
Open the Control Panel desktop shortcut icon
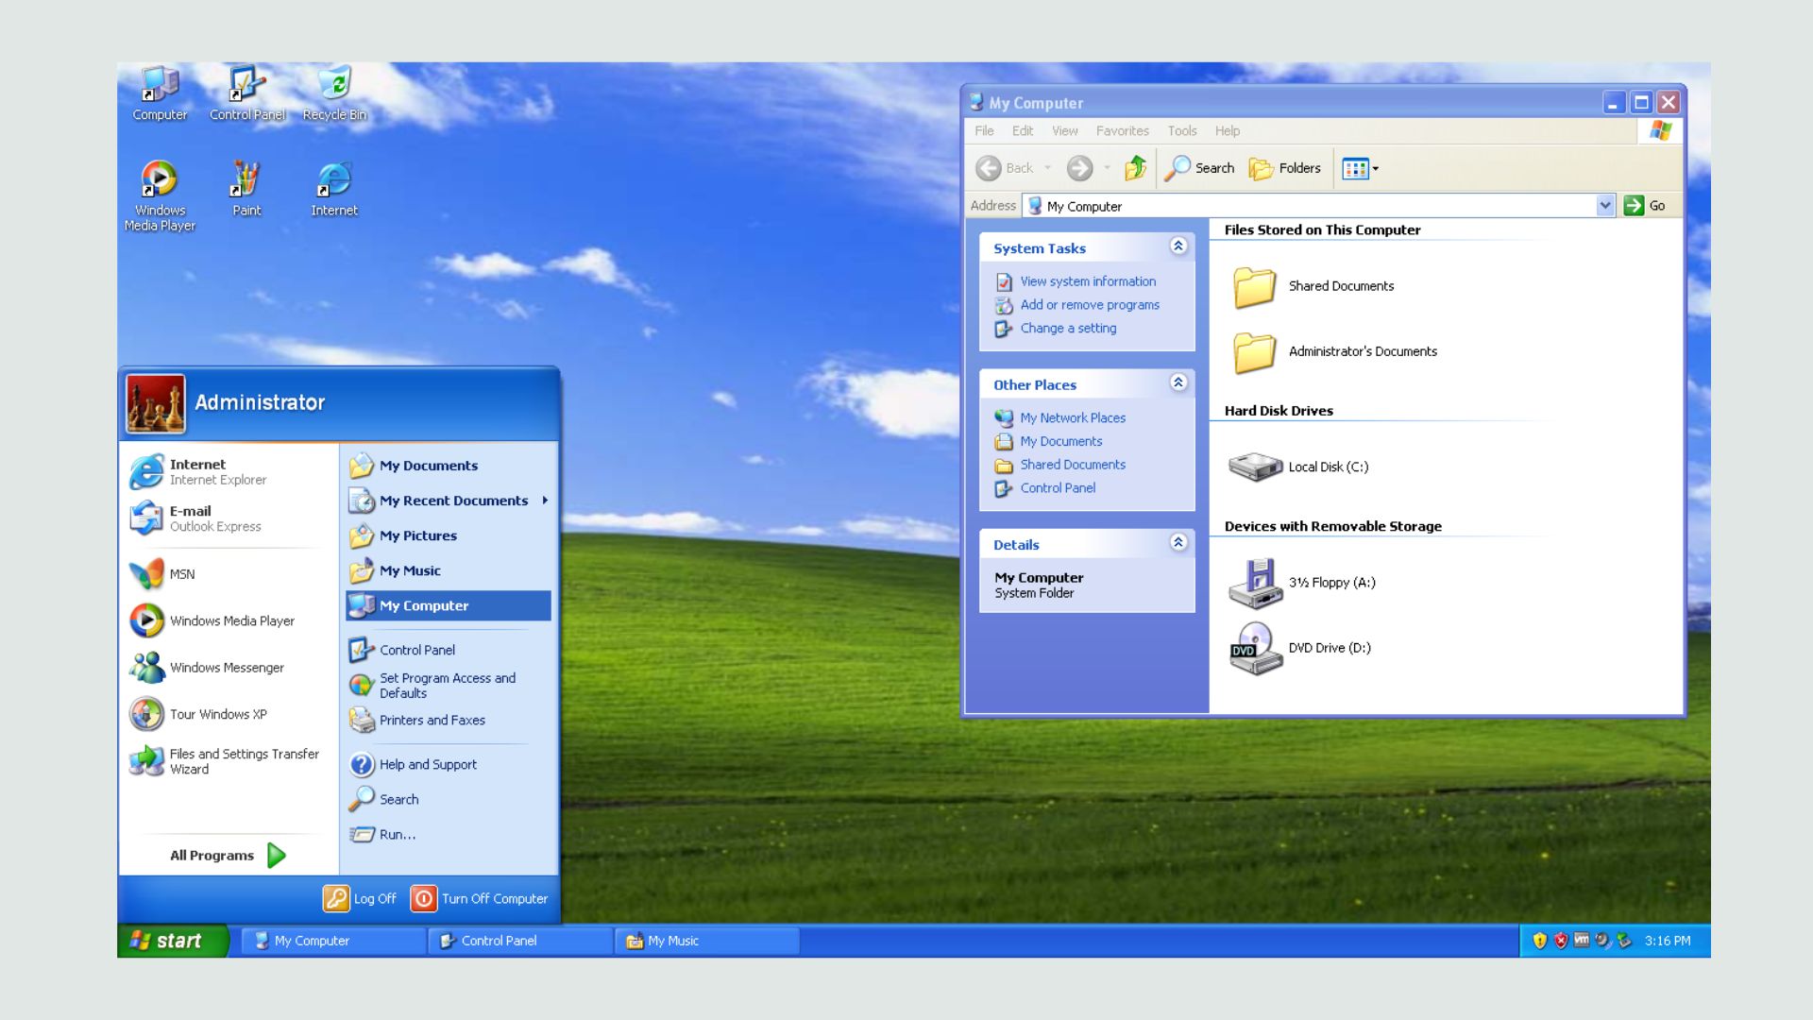point(247,93)
